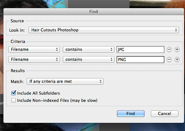Viewport: 185px width, 131px height.
Task: Focus the JPG text field
Action: click(x=140, y=49)
